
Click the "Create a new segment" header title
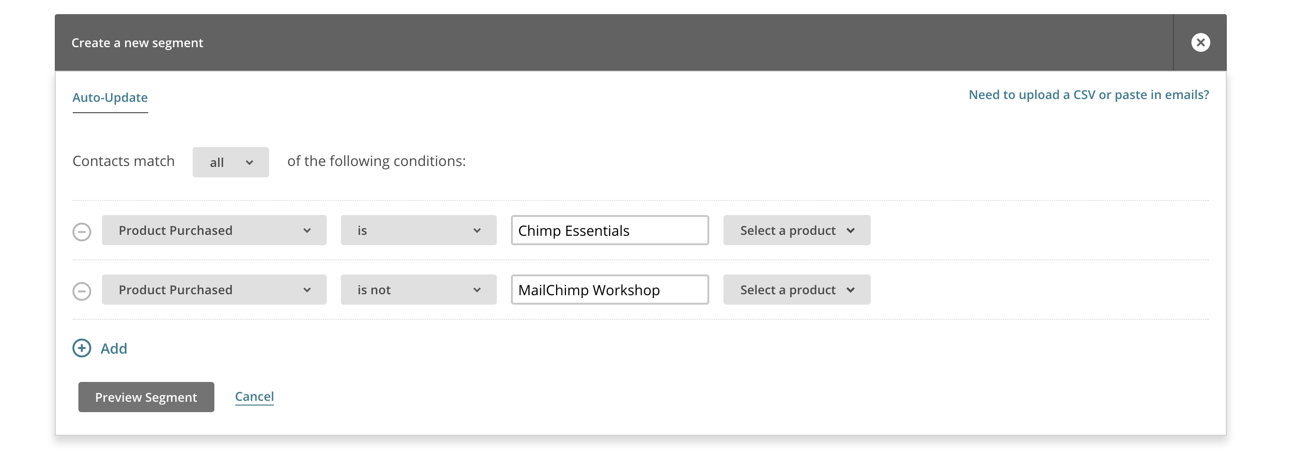tap(137, 42)
